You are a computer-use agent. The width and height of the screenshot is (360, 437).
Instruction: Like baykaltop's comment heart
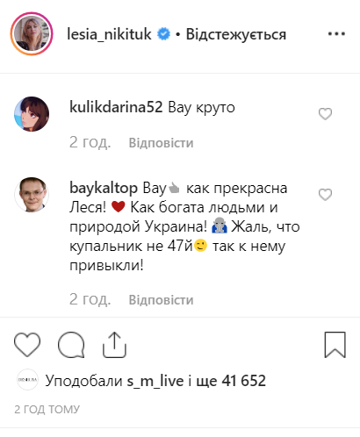325,195
